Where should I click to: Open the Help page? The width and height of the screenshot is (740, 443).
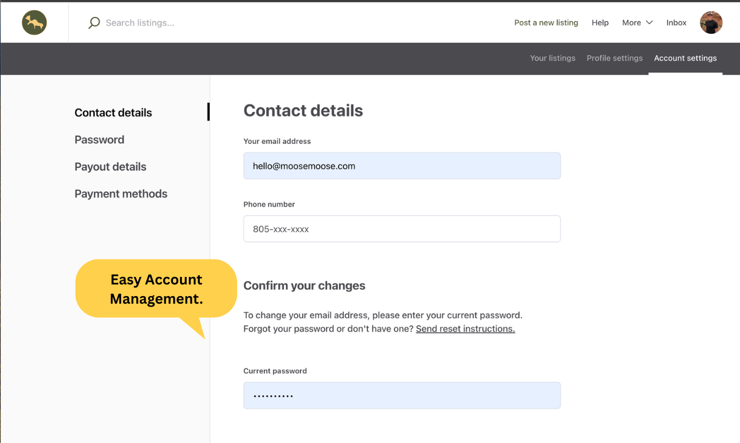[600, 23]
